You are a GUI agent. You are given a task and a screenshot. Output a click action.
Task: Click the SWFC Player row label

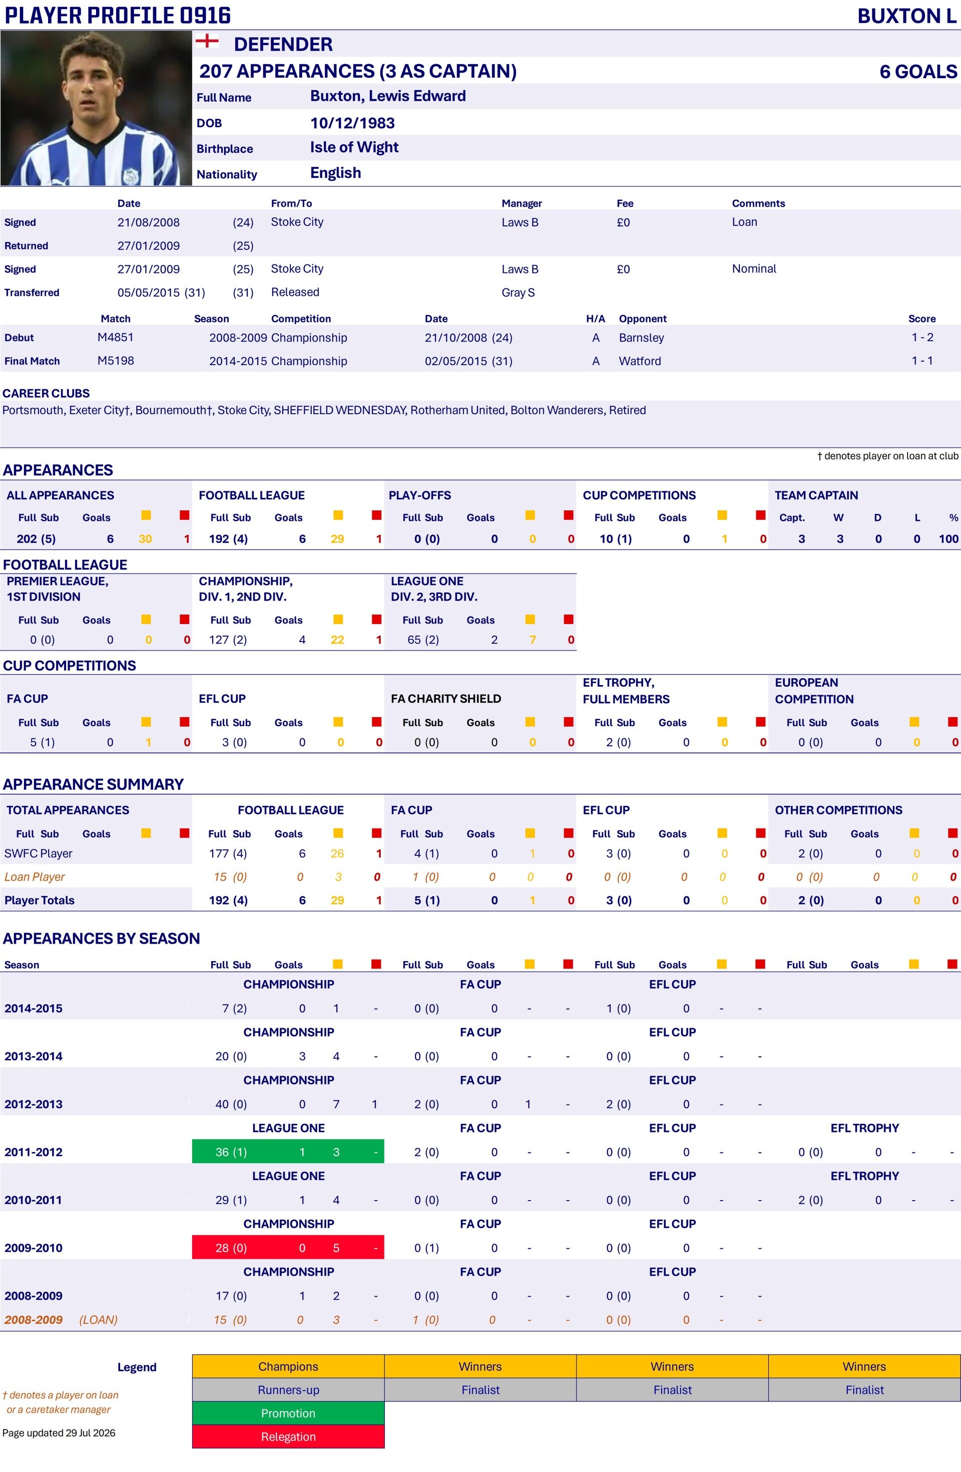click(39, 853)
